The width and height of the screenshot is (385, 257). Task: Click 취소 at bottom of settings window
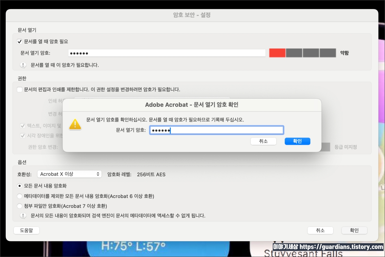[x=320, y=230]
